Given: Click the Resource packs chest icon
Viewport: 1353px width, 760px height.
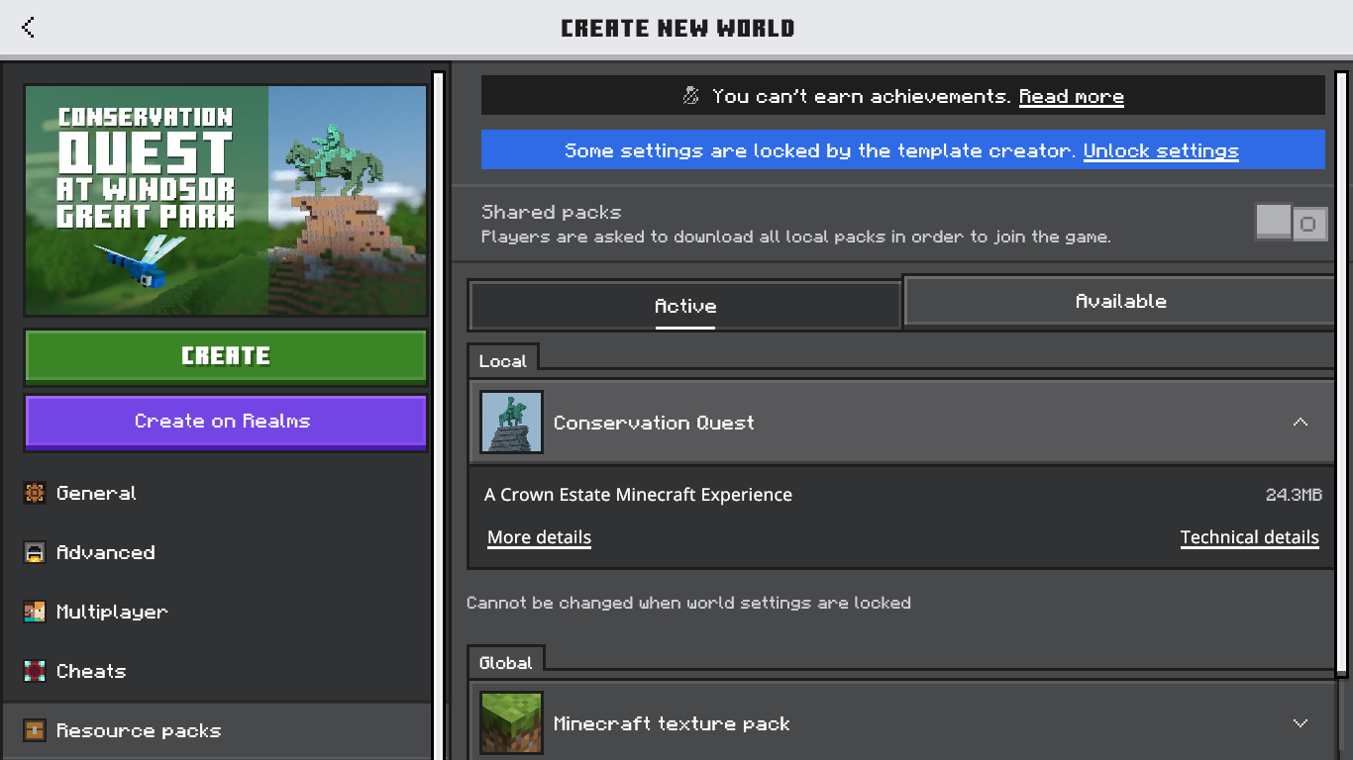Looking at the screenshot, I should 35,730.
